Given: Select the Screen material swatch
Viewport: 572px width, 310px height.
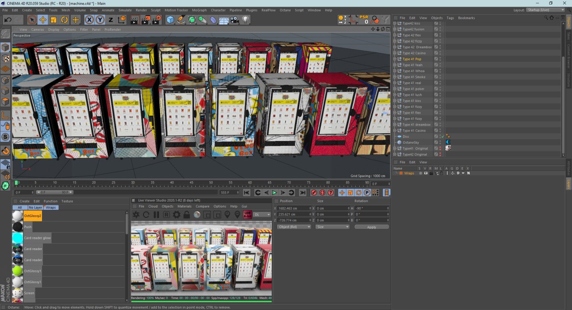Looking at the screenshot, I should pos(17,293).
